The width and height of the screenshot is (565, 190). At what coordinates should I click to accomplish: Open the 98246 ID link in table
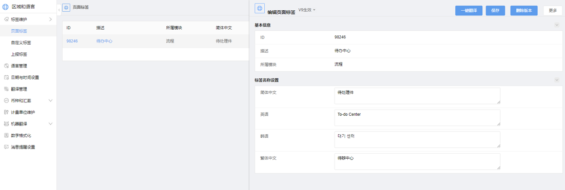(72, 41)
